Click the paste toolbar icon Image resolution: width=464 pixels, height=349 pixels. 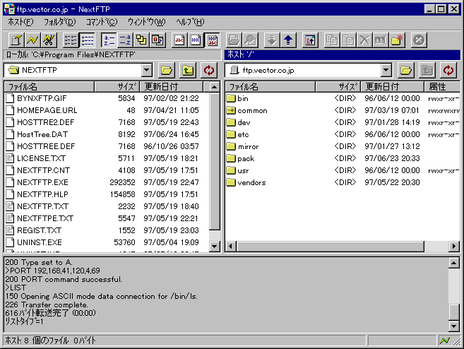(x=348, y=40)
